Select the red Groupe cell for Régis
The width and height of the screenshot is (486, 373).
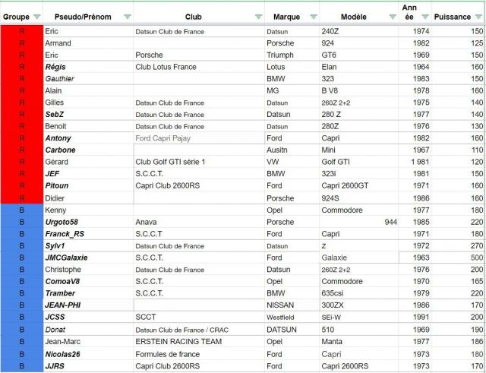tap(21, 67)
